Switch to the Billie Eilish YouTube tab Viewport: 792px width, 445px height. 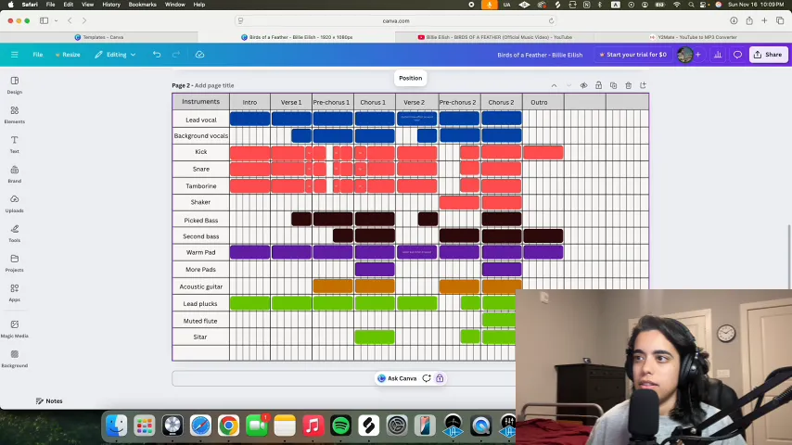point(495,37)
